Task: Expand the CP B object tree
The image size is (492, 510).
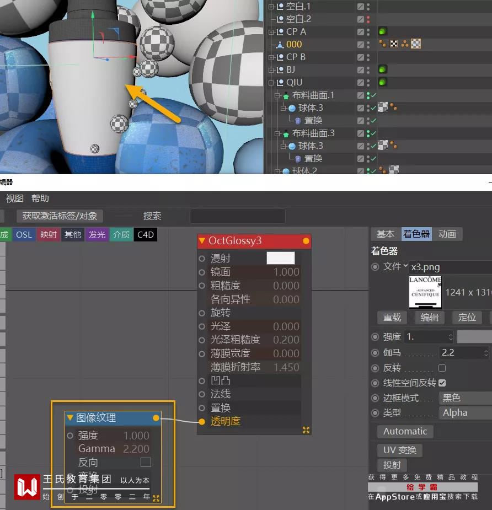Action: coord(271,57)
